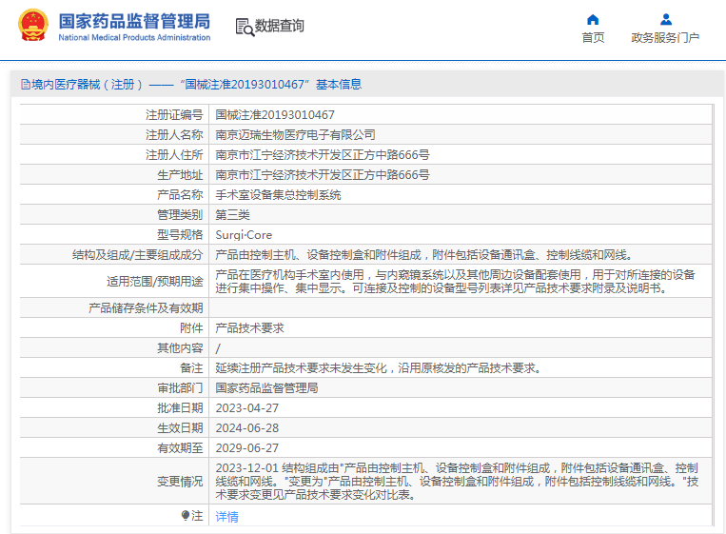Click the 审批部门 row label
This screenshot has width=726, height=534.
(180, 388)
